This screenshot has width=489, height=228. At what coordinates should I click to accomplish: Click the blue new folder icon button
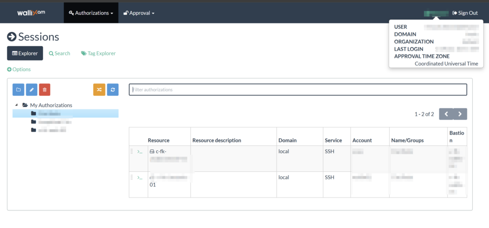click(18, 89)
